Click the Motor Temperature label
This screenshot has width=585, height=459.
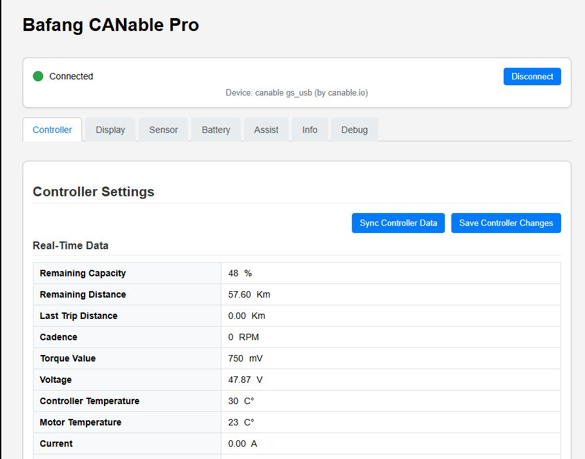point(81,422)
